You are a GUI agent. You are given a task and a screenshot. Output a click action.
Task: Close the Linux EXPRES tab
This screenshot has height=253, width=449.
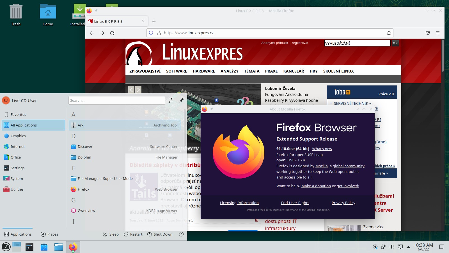(x=143, y=21)
